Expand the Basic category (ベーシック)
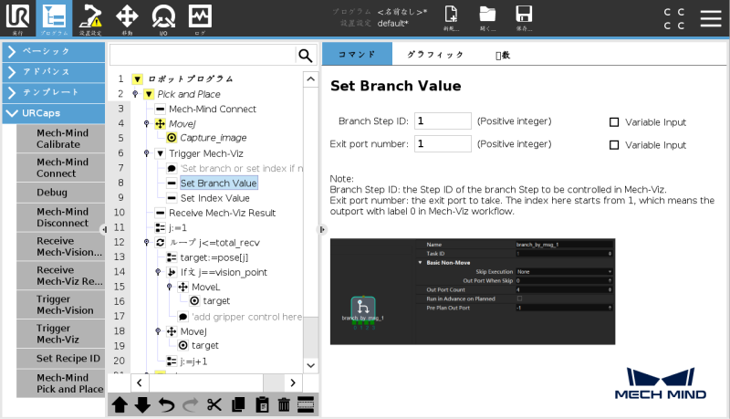 [54, 51]
